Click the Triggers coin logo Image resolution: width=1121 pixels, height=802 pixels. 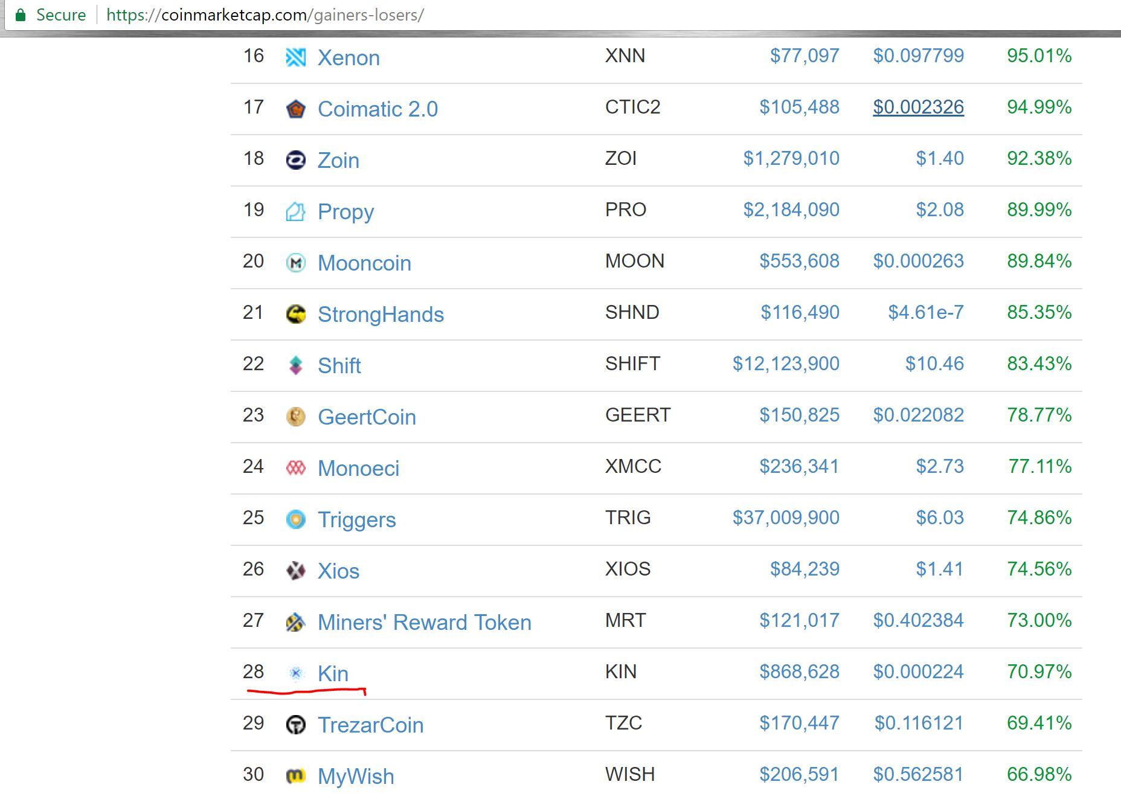[295, 518]
